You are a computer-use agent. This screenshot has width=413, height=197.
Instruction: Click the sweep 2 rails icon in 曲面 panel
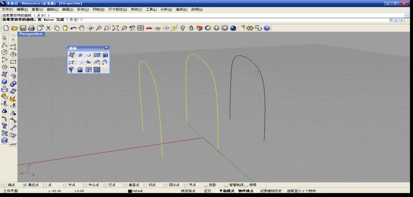tap(105, 62)
